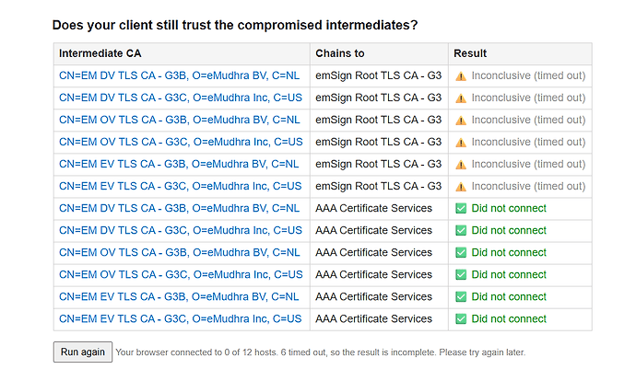Click the warning icon in first result row

pyautogui.click(x=460, y=76)
